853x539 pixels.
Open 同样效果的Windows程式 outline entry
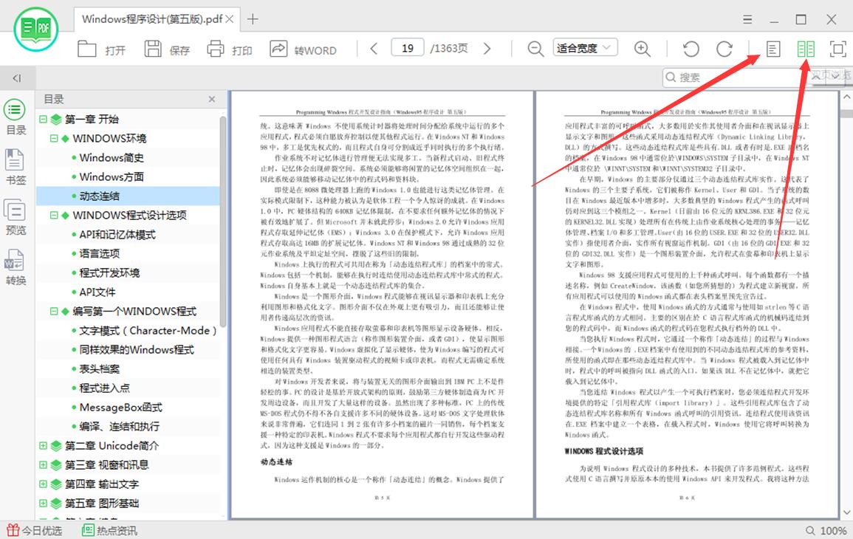tap(137, 350)
